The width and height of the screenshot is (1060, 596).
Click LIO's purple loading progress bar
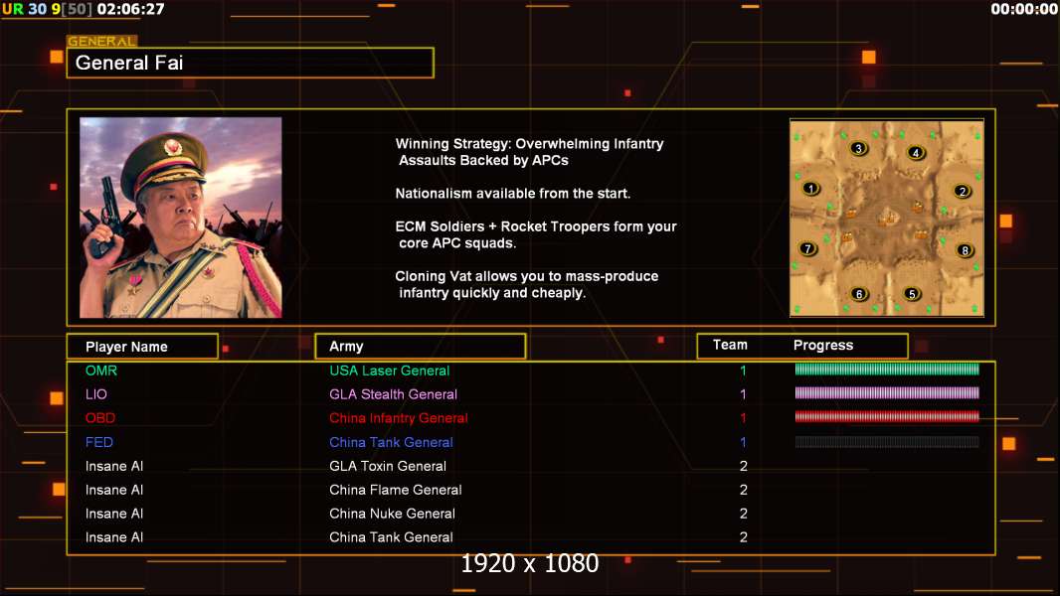[x=887, y=392]
